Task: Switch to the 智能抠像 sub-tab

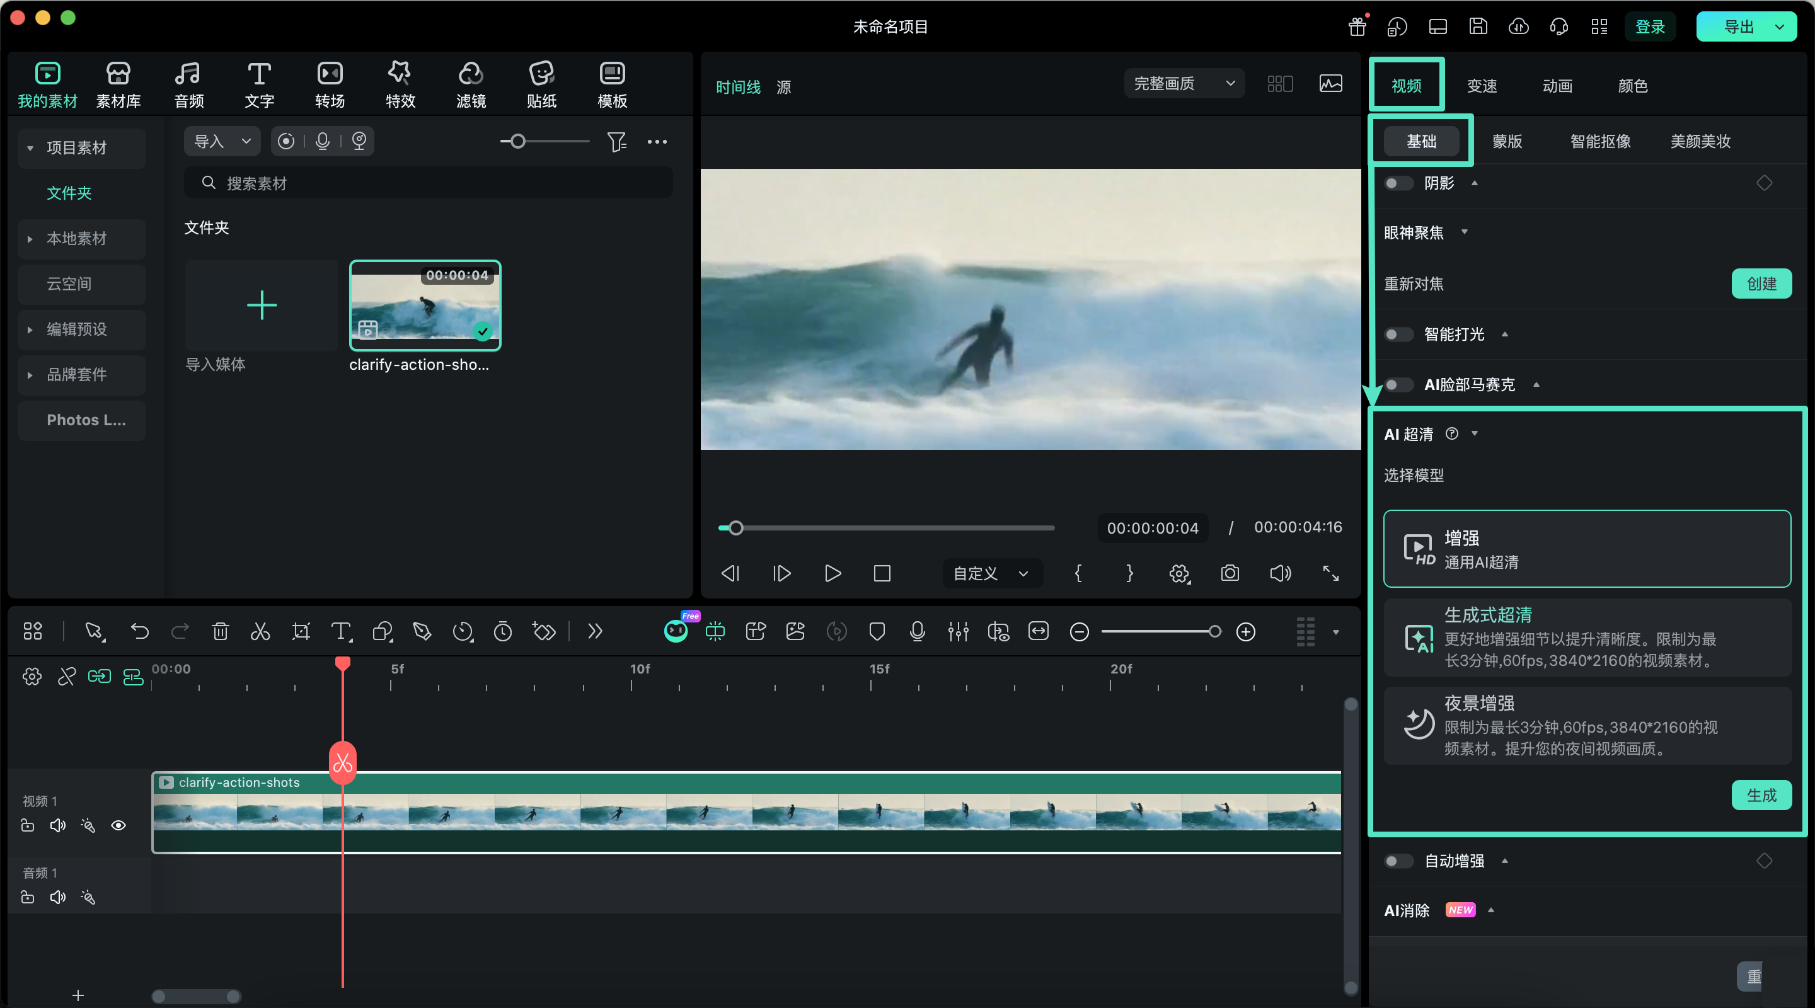Action: [x=1600, y=141]
